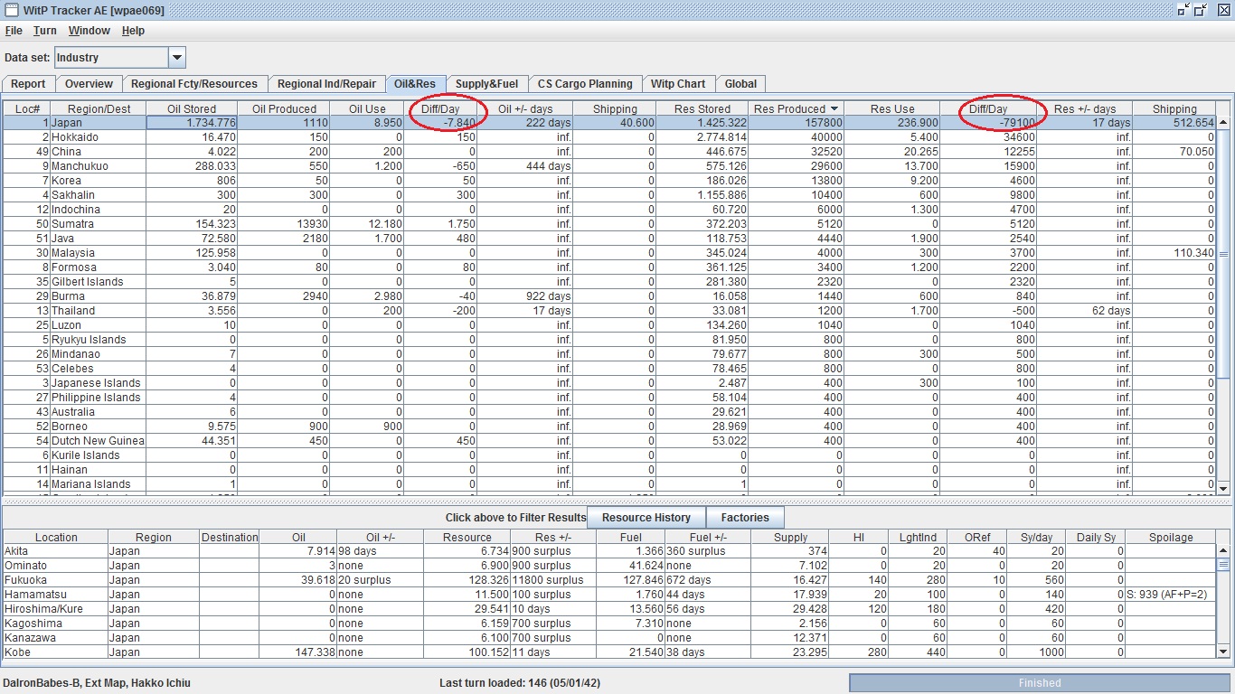Sort by Oil Produced column header
This screenshot has width=1235, height=694.
284,108
